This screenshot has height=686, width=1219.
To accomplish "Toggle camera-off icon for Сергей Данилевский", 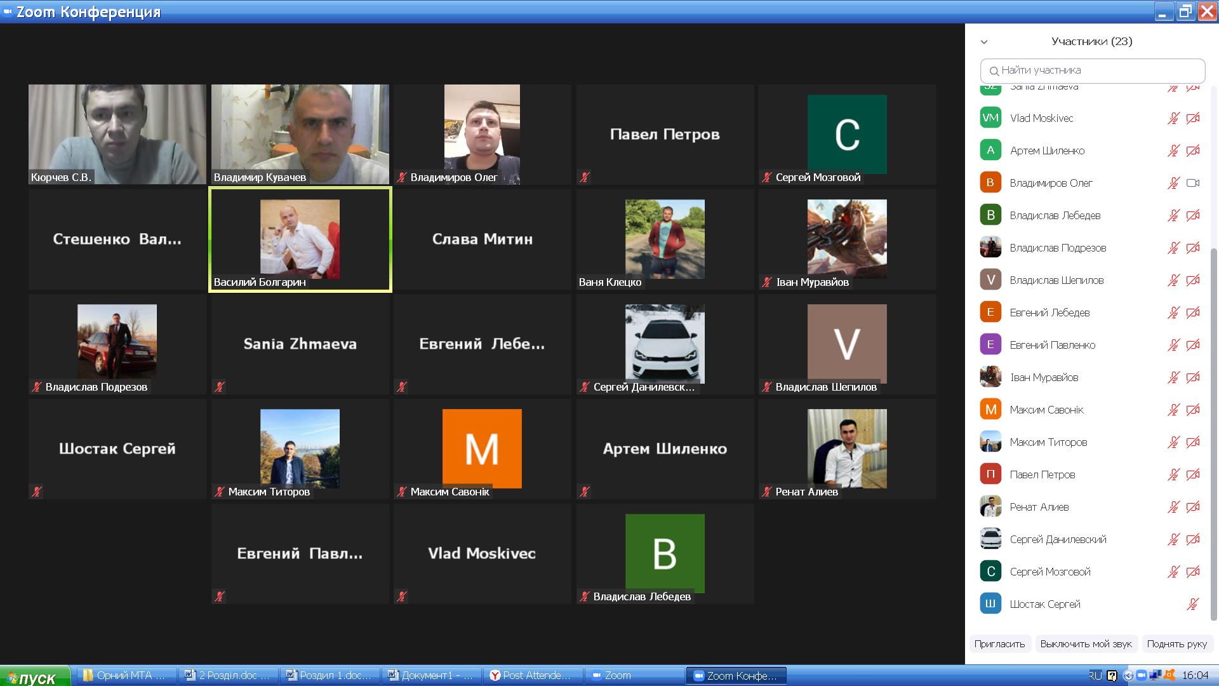I will point(1193,539).
